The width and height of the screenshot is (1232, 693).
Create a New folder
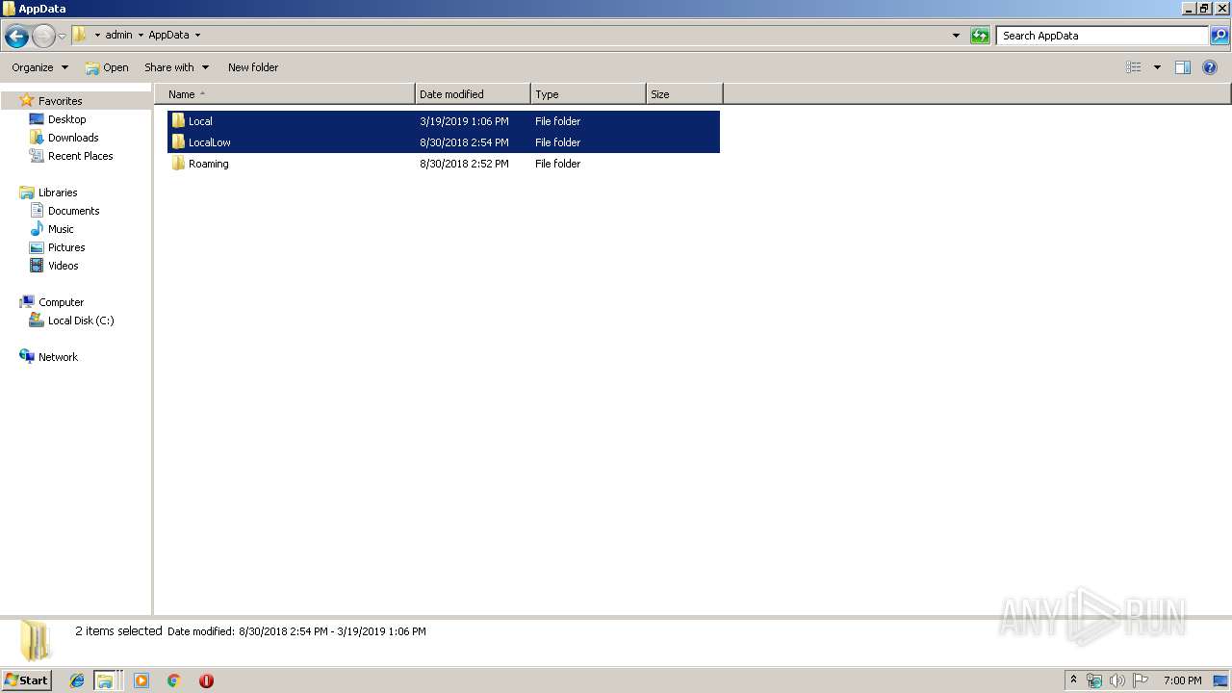(x=253, y=67)
